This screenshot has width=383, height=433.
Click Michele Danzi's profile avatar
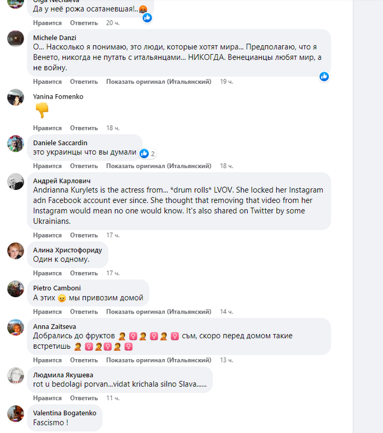click(x=15, y=39)
